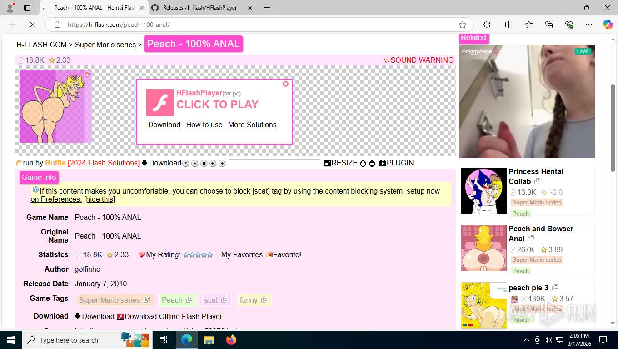Set My Rating to five stars
The width and height of the screenshot is (618, 349).
(210, 255)
